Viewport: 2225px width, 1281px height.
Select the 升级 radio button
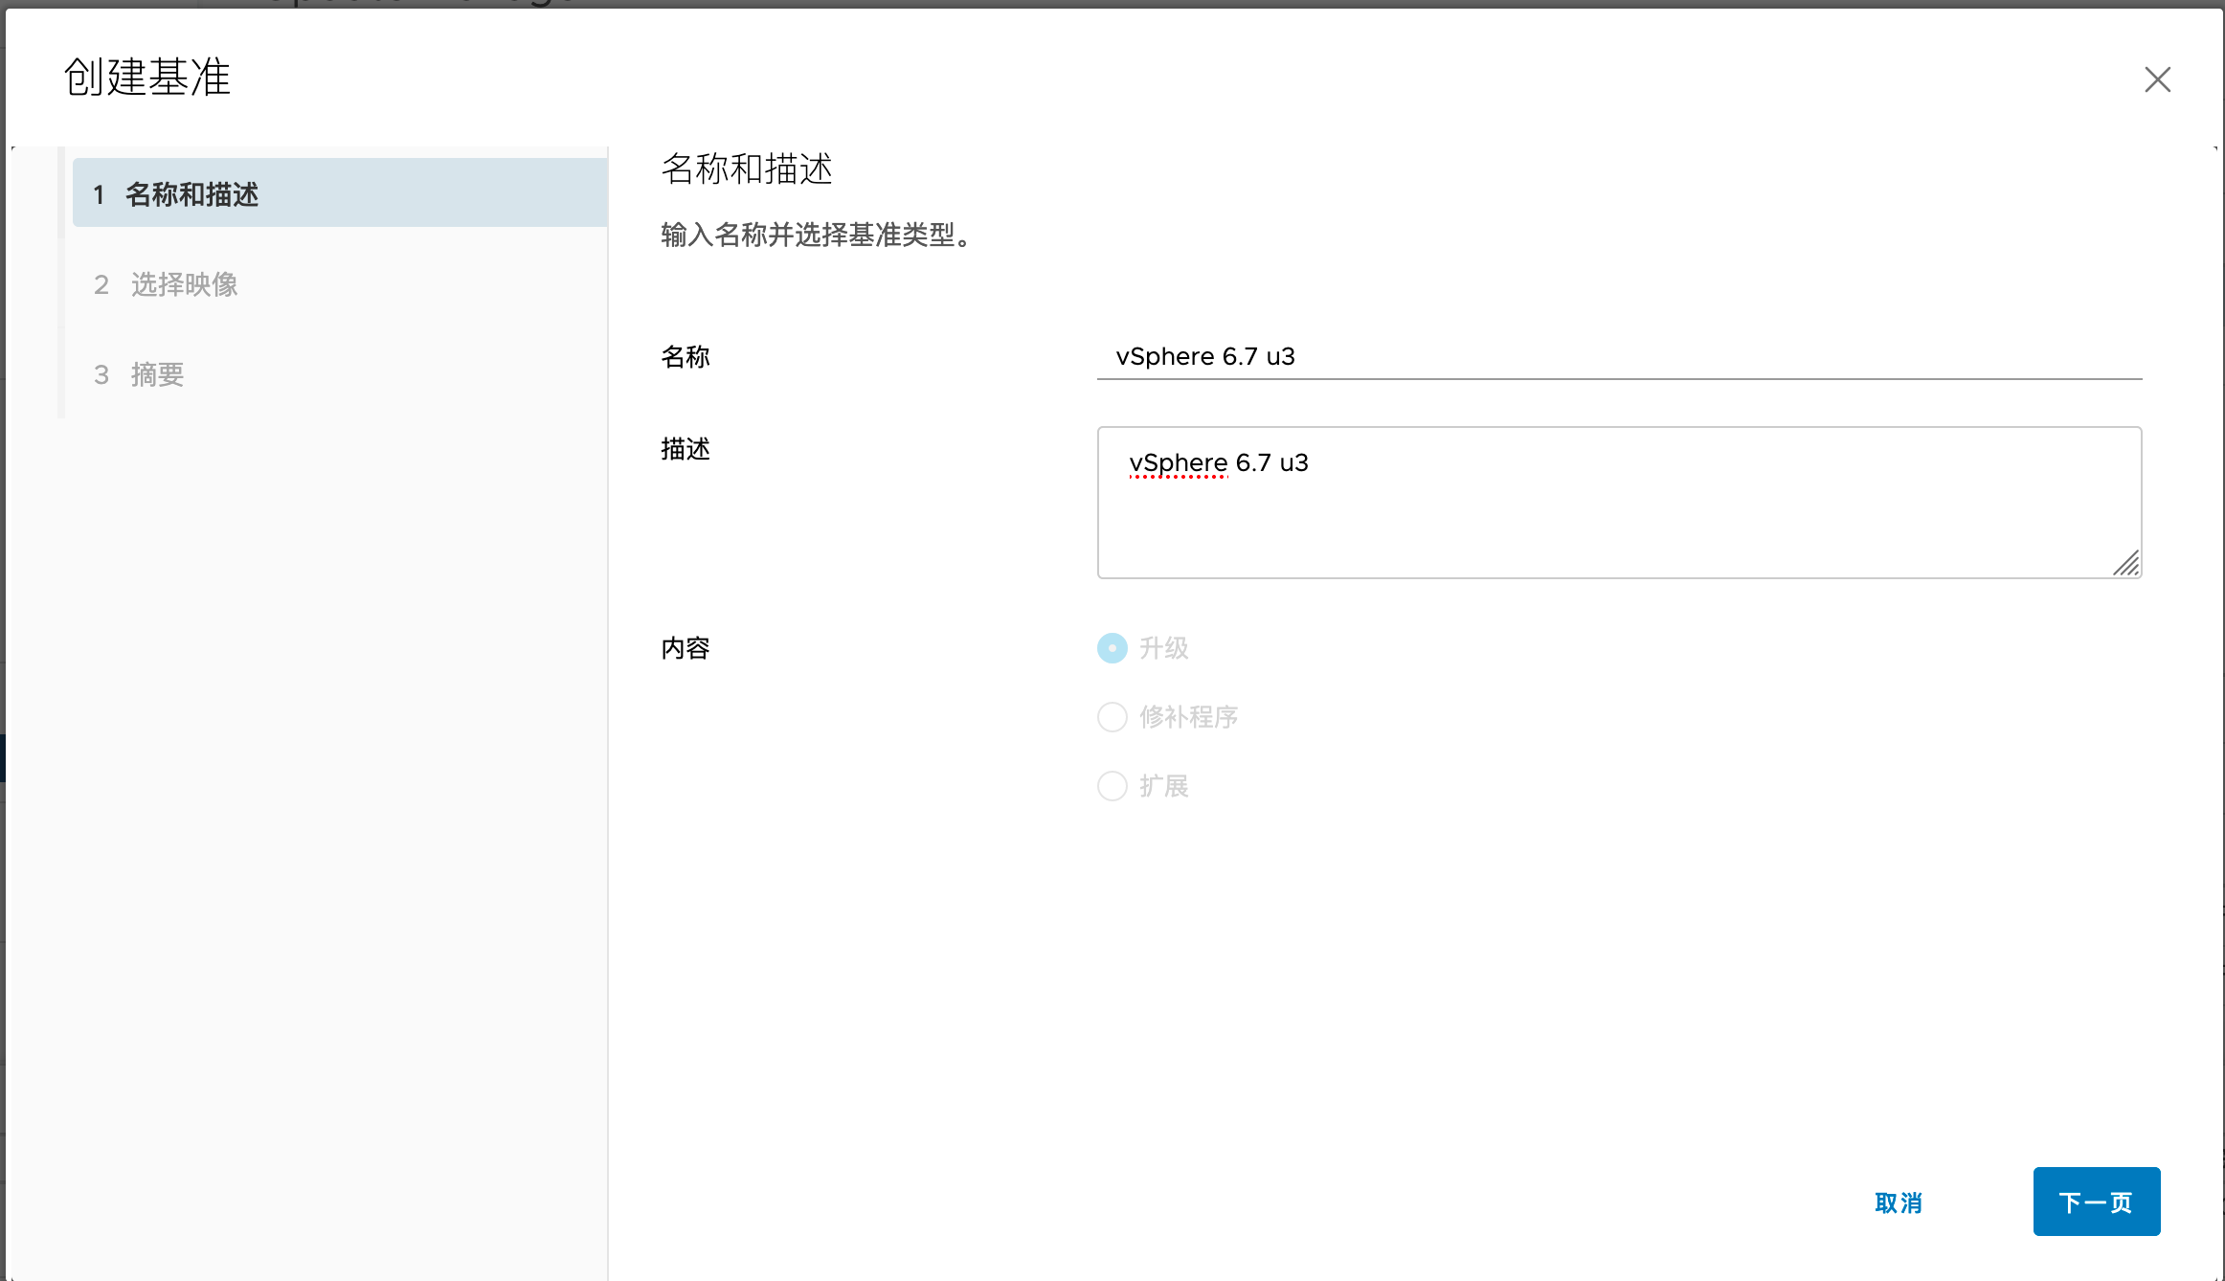1112,648
